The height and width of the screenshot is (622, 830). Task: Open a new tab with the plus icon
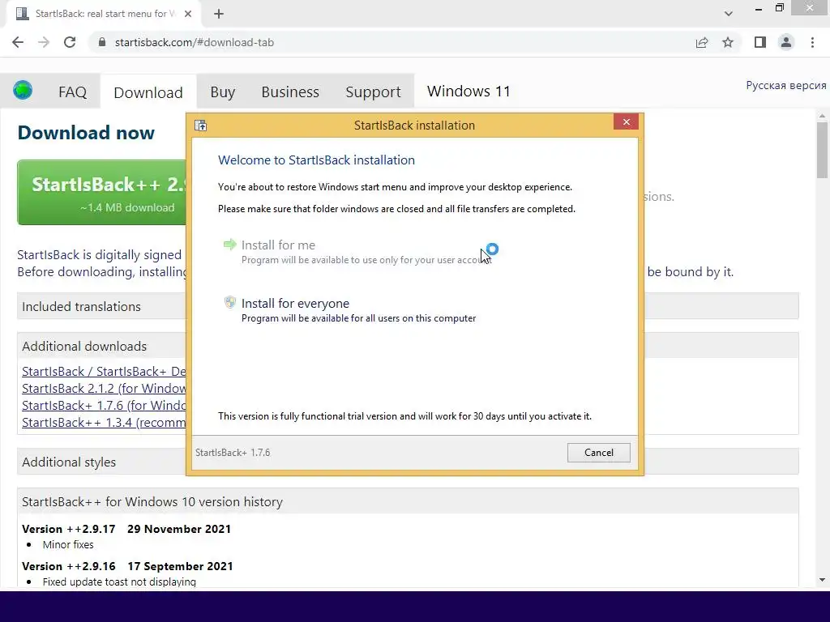(x=219, y=14)
